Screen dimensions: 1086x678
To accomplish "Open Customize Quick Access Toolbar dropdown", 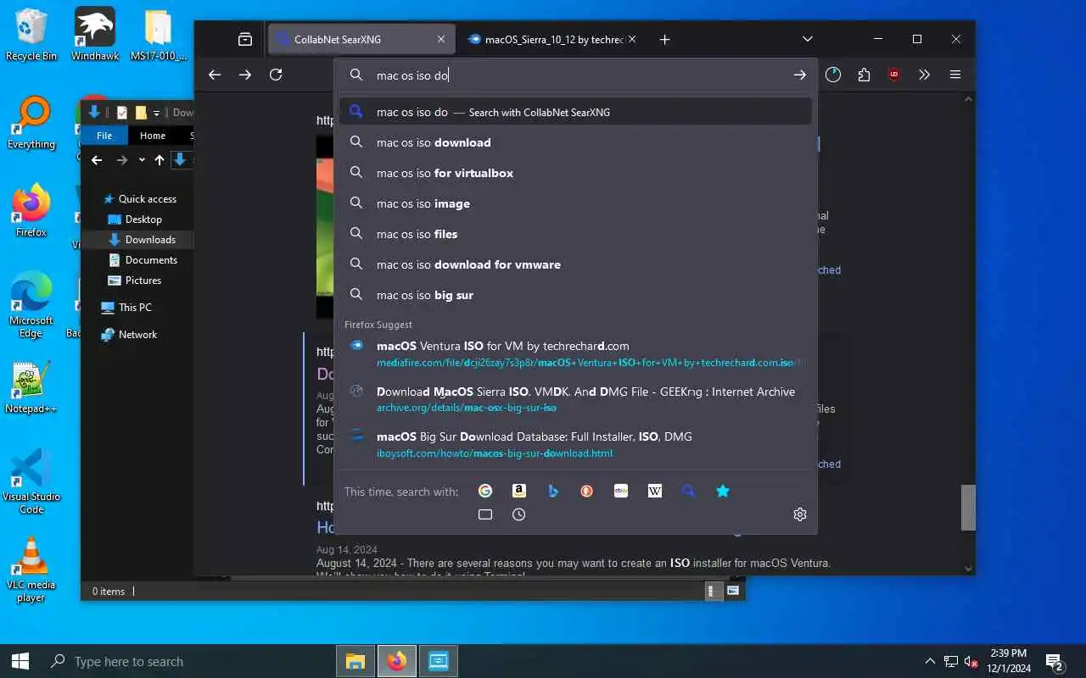I will [x=156, y=113].
